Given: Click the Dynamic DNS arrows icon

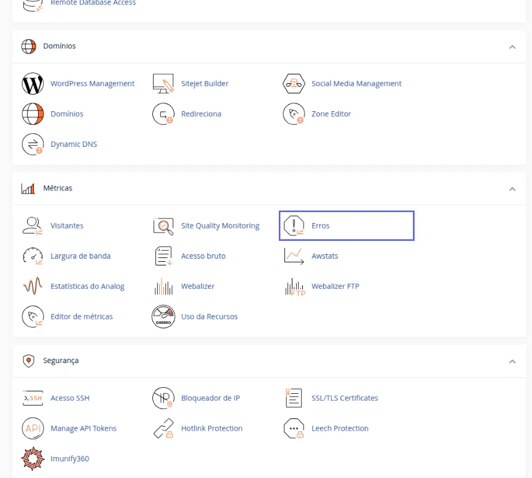Looking at the screenshot, I should pyautogui.click(x=33, y=144).
